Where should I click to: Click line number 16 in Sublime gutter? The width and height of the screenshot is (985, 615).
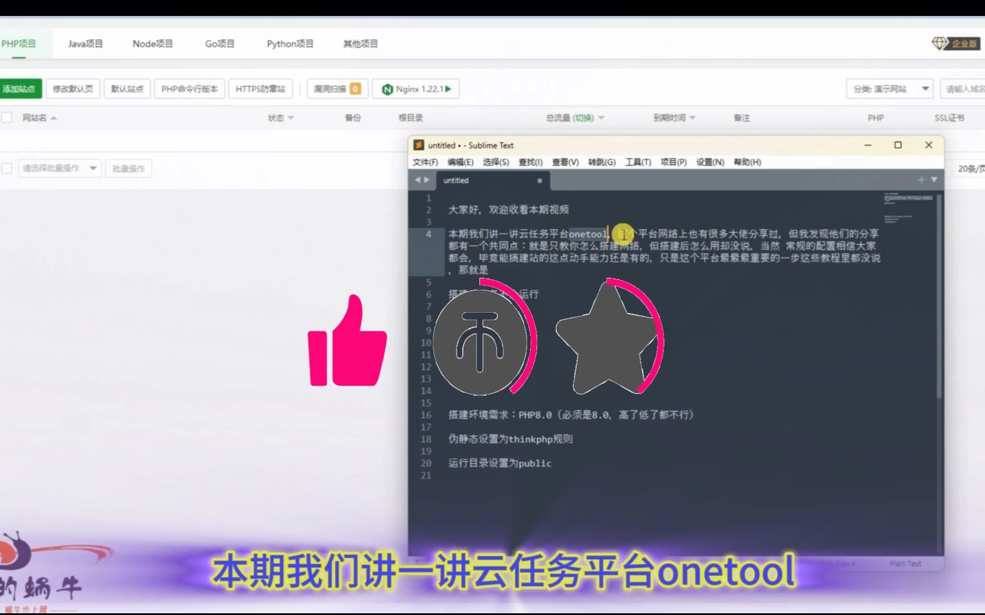tap(426, 415)
